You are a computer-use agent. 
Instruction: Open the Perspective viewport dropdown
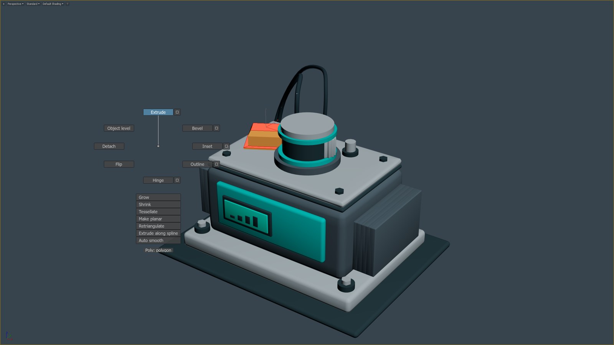click(x=15, y=4)
